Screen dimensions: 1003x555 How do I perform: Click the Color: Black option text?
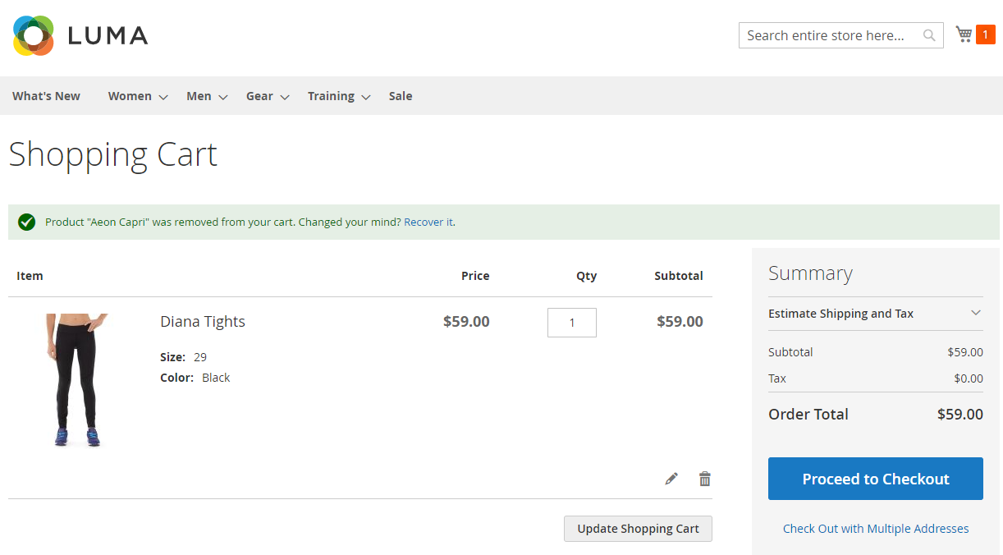click(195, 378)
